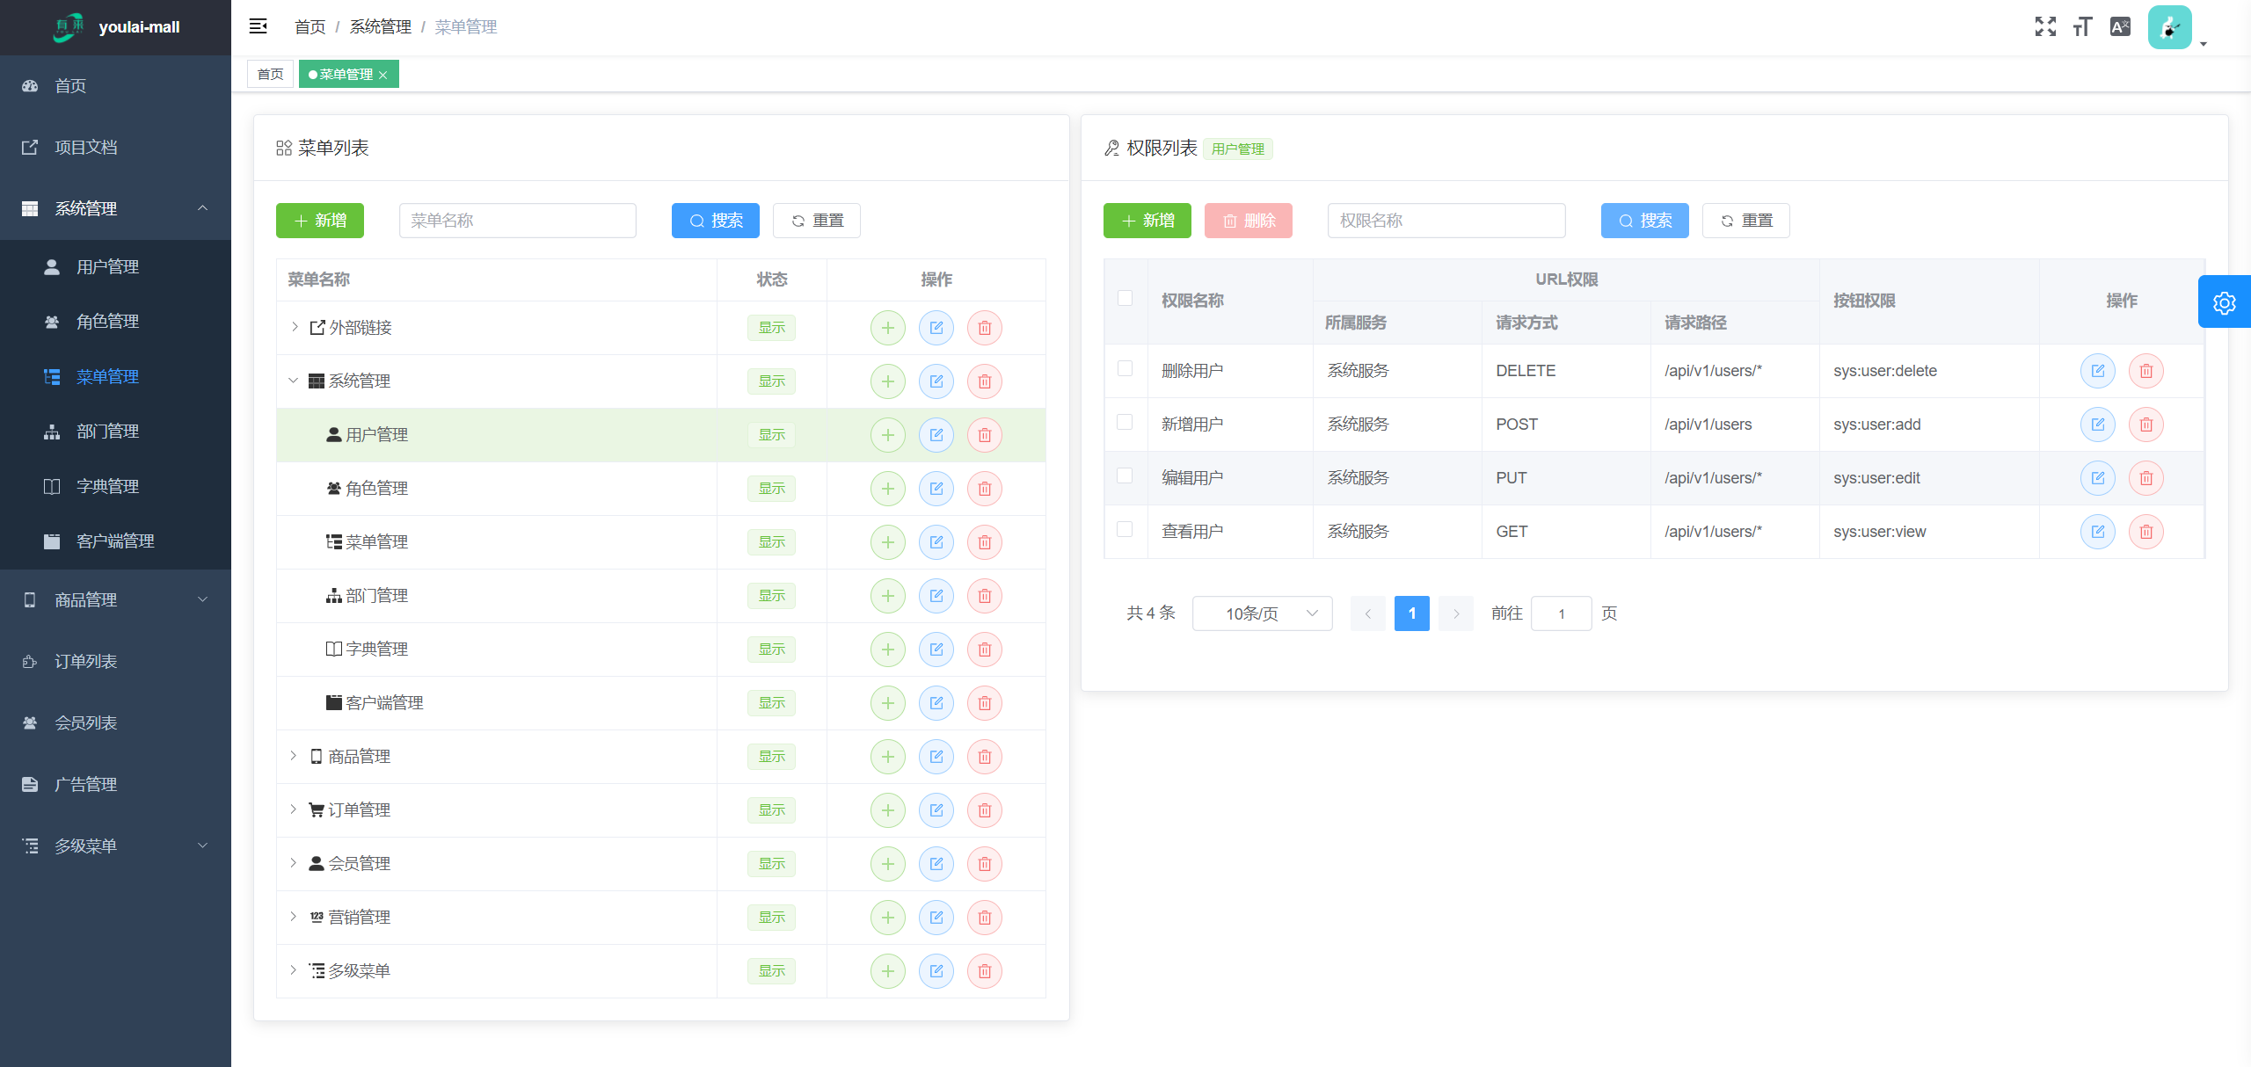Click add submenu icon for 外部链接 row
Screen dimensions: 2251x1067
point(887,328)
